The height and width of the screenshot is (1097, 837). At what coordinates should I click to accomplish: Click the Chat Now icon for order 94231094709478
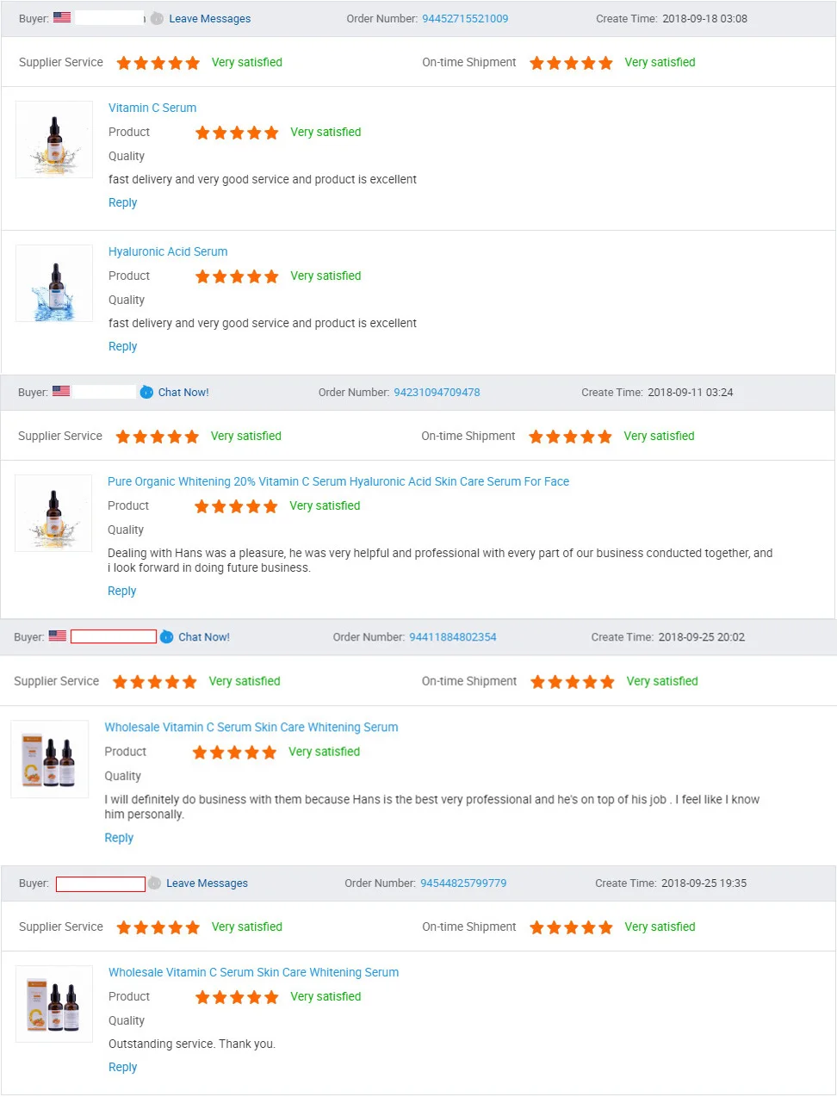point(146,392)
